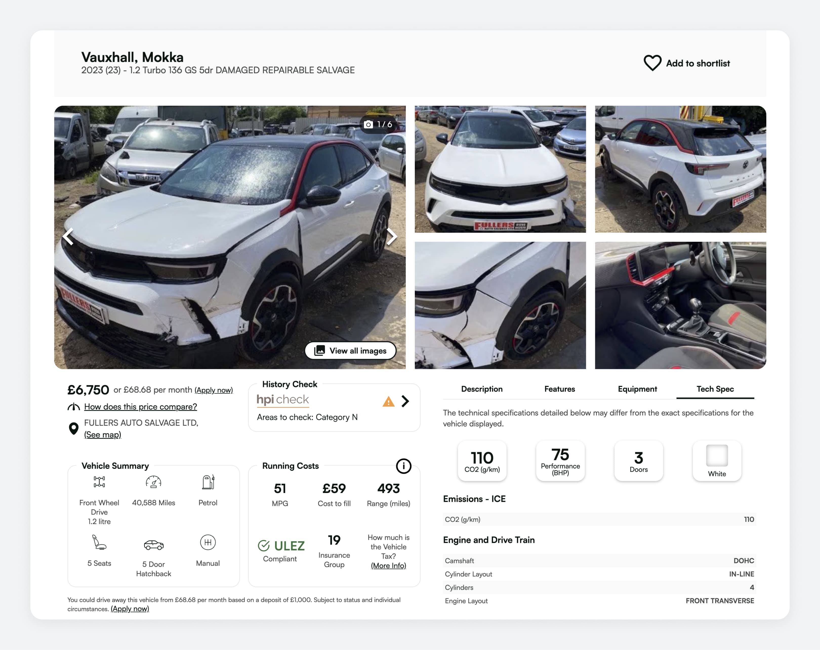Click the HPI check warning triangle icon

388,401
